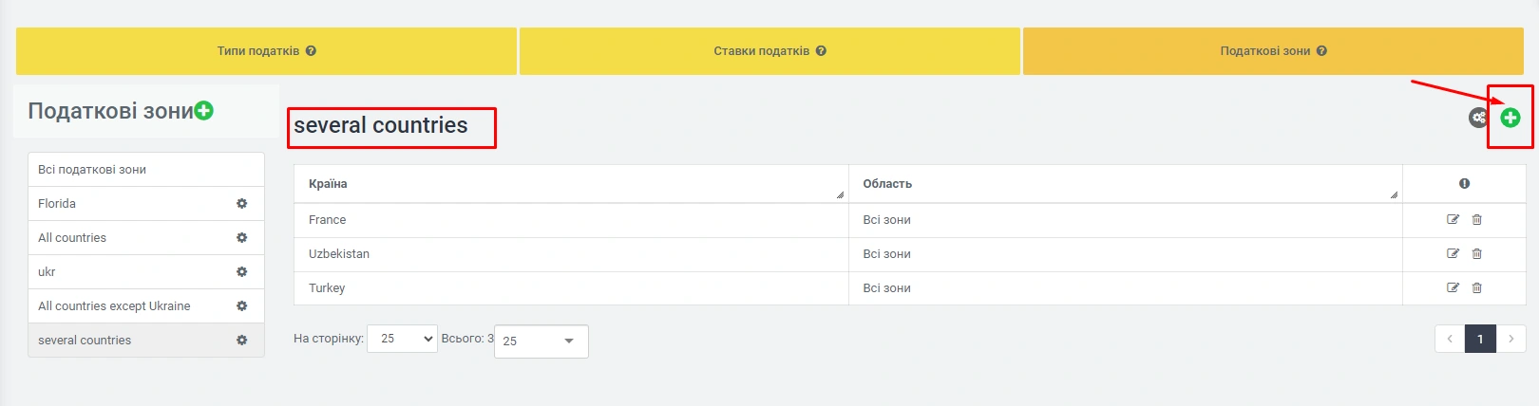
Task: Select All countries except Ukraine zone
Action: (114, 306)
